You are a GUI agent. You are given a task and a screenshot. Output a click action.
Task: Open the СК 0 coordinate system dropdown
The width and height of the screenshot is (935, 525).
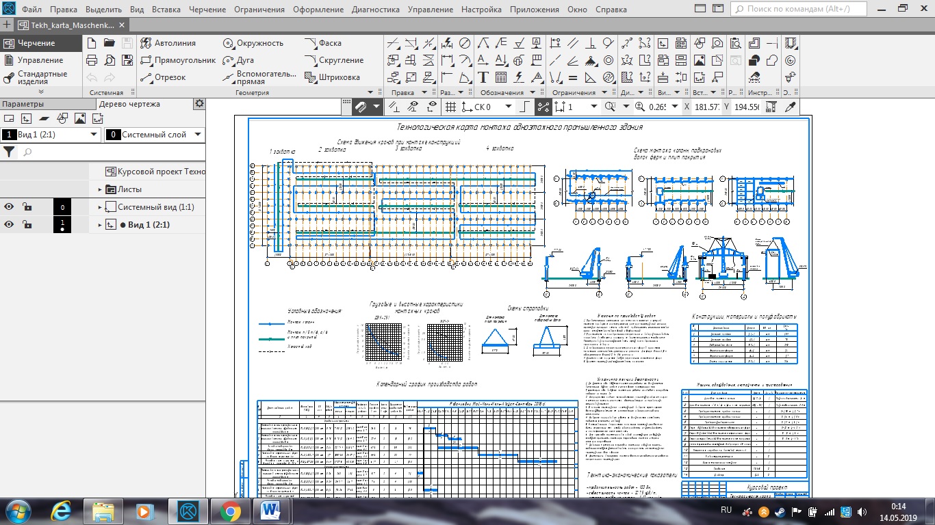coord(508,107)
